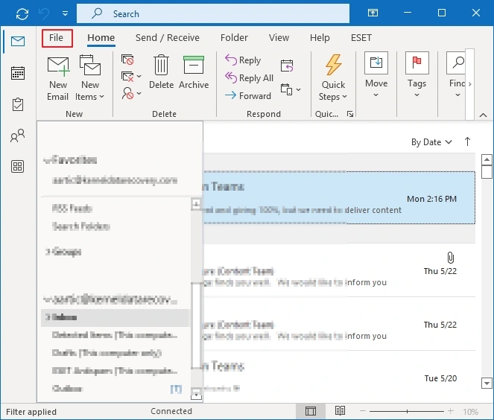Viewport: 494px width, 420px height.
Task: Click the Send/Receive All Folders sync icon
Action: tap(22, 14)
